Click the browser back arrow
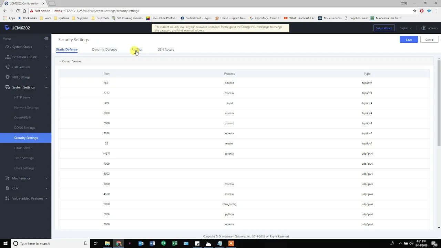Screen dimensions: 441x248 point(5,11)
